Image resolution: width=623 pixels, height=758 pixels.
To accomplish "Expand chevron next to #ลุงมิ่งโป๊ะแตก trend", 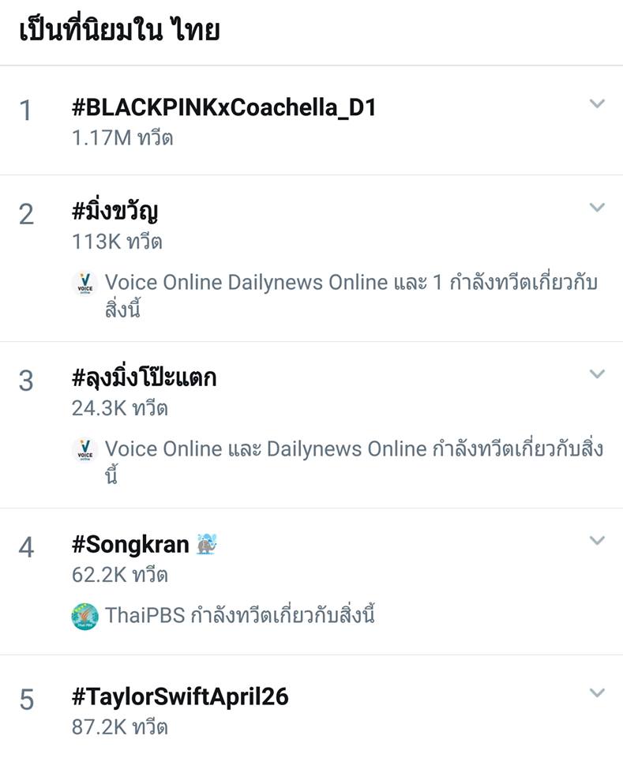I will 597,373.
